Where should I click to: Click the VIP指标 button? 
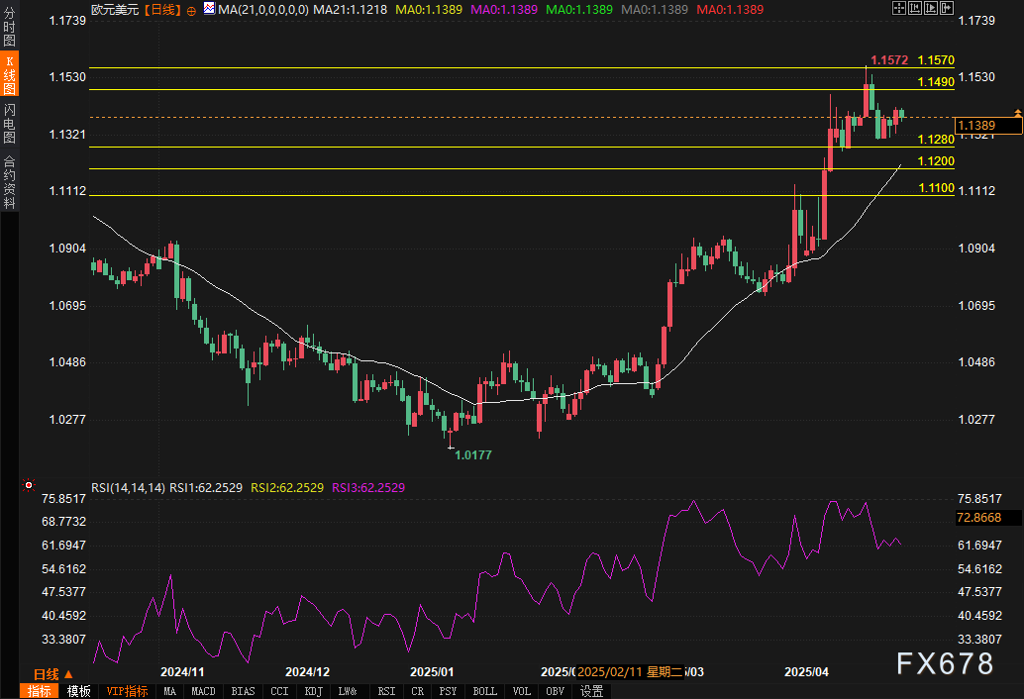[127, 691]
